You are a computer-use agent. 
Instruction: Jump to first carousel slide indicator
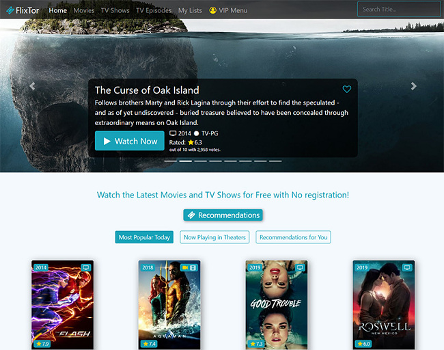(x=171, y=161)
